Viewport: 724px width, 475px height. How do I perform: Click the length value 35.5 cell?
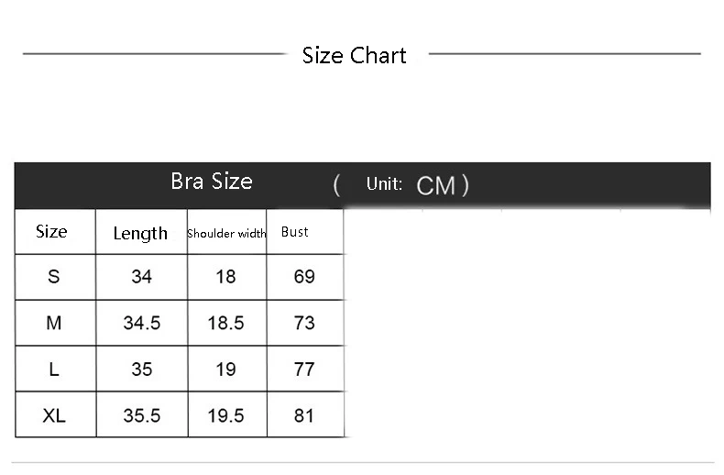click(x=142, y=414)
